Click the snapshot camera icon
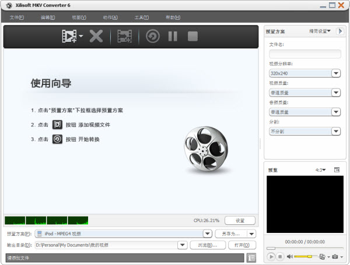 point(335,256)
